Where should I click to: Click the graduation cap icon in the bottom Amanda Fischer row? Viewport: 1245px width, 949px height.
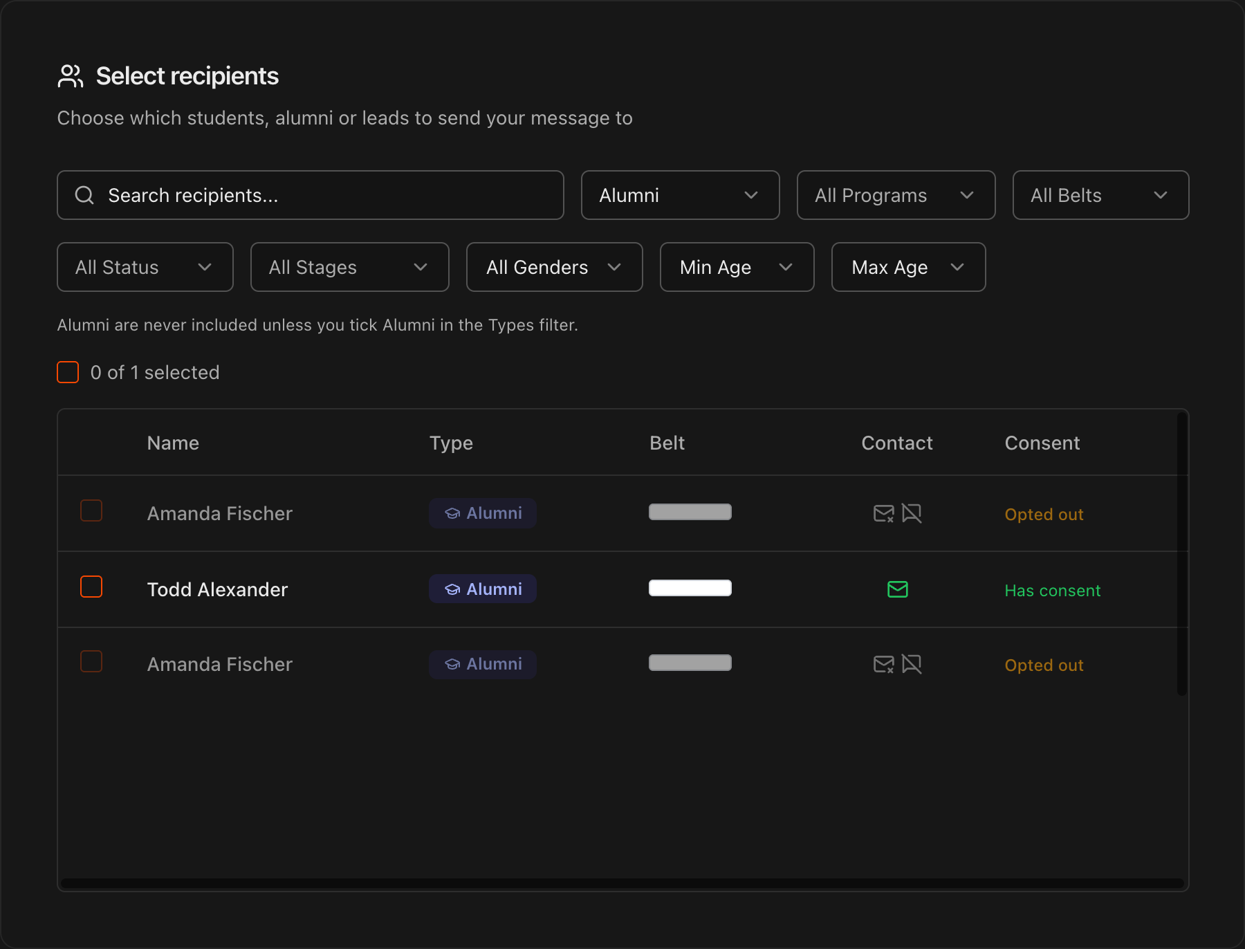[x=452, y=664]
